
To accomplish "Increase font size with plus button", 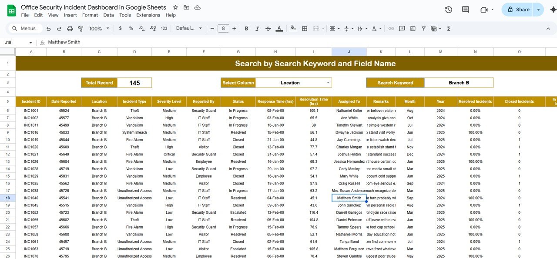I will (234, 28).
